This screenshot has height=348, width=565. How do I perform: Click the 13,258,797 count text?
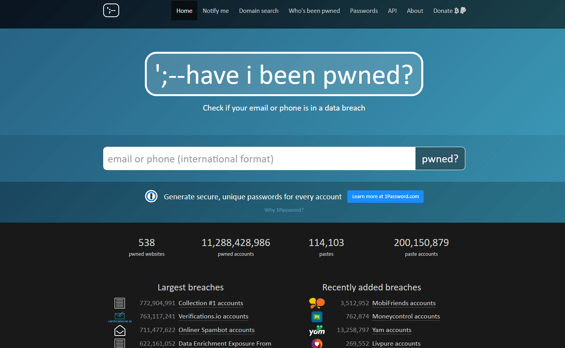pos(353,330)
